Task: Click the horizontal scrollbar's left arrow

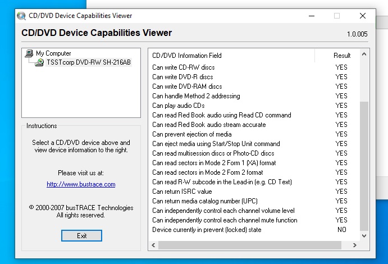Action: coord(153,245)
